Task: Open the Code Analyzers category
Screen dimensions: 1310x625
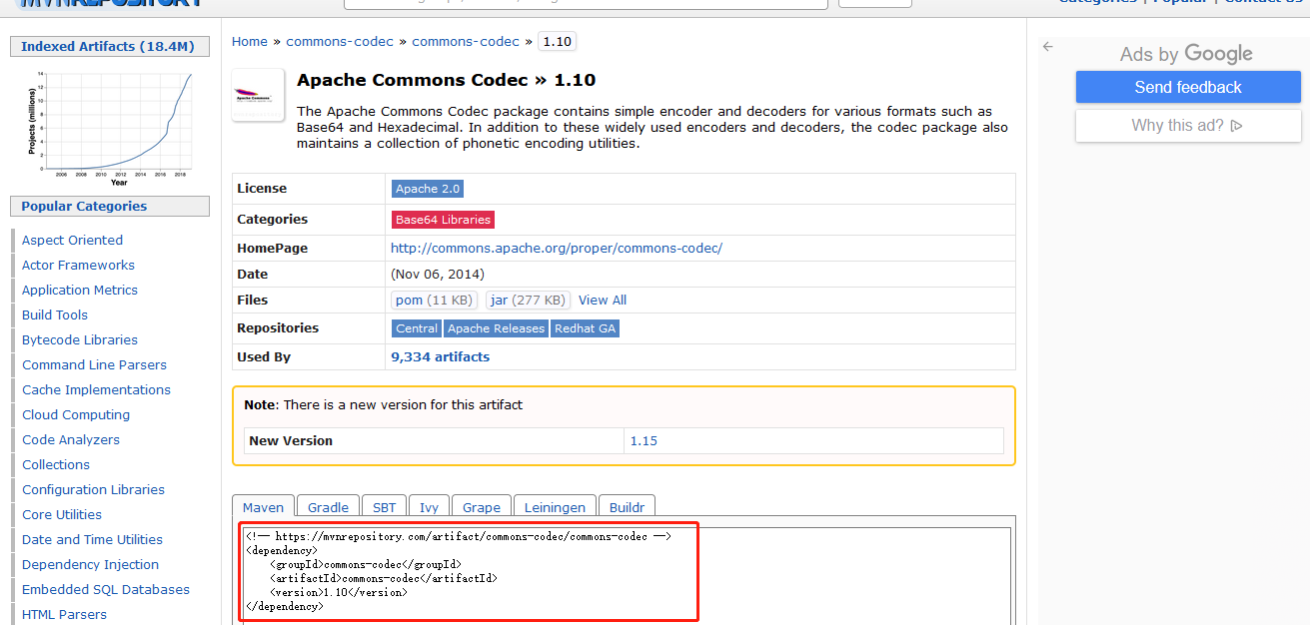Action: [x=71, y=439]
